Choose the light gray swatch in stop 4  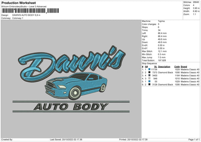coord(149,78)
